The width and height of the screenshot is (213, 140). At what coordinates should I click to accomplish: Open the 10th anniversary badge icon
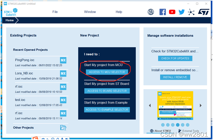(151, 12)
